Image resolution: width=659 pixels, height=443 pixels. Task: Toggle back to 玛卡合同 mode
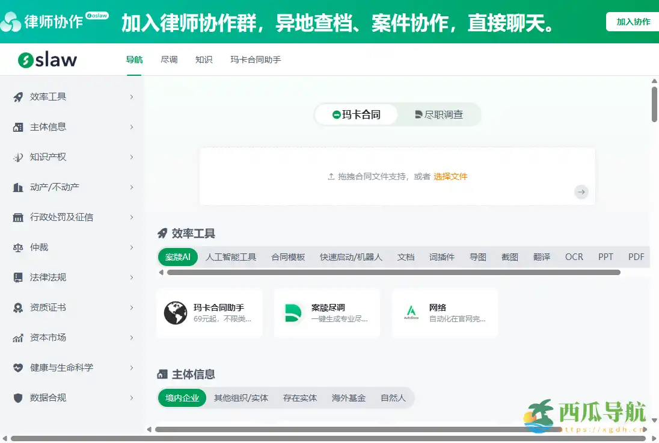[357, 114]
